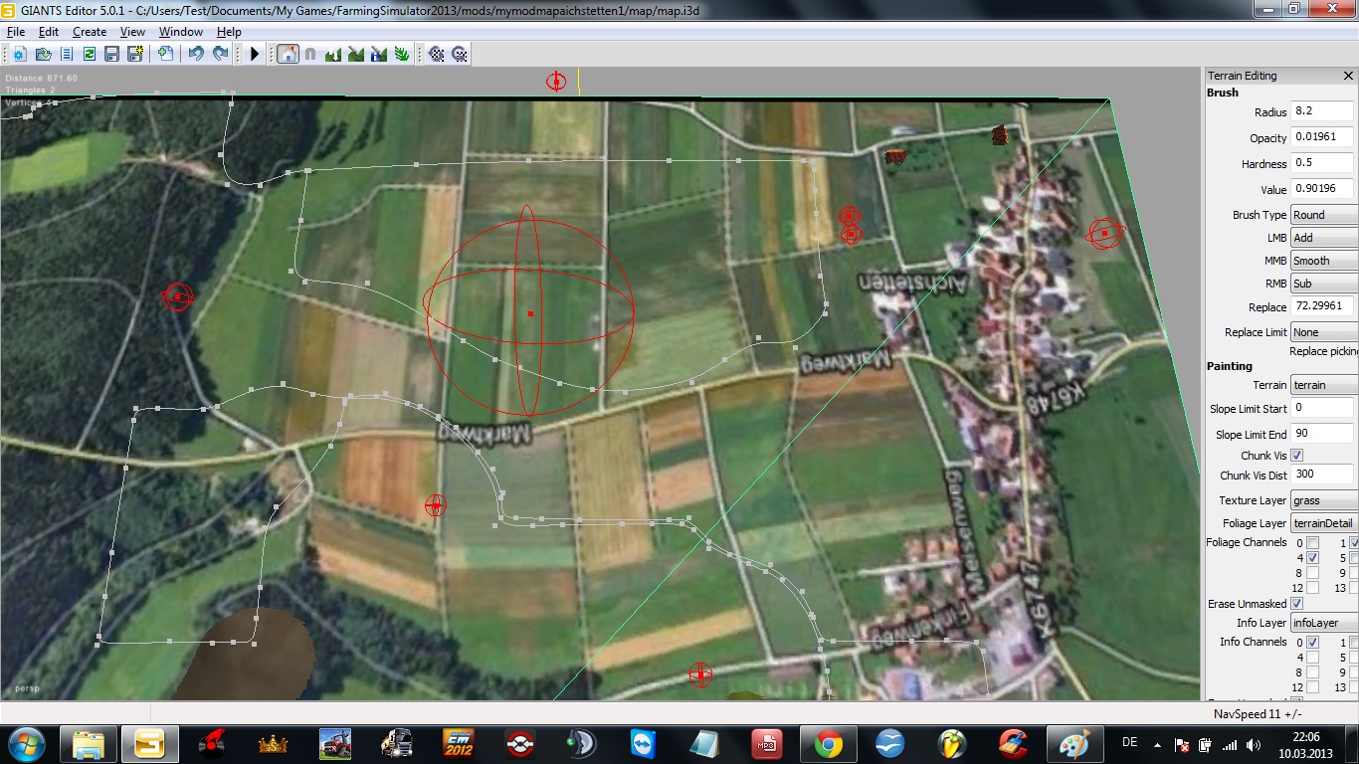This screenshot has width=1359, height=764.
Task: Click the Replace picking button
Action: 1324,351
